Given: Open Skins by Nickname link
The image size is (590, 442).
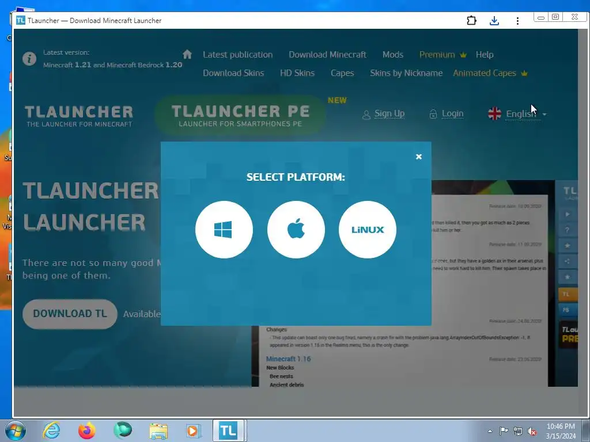Looking at the screenshot, I should (x=406, y=73).
